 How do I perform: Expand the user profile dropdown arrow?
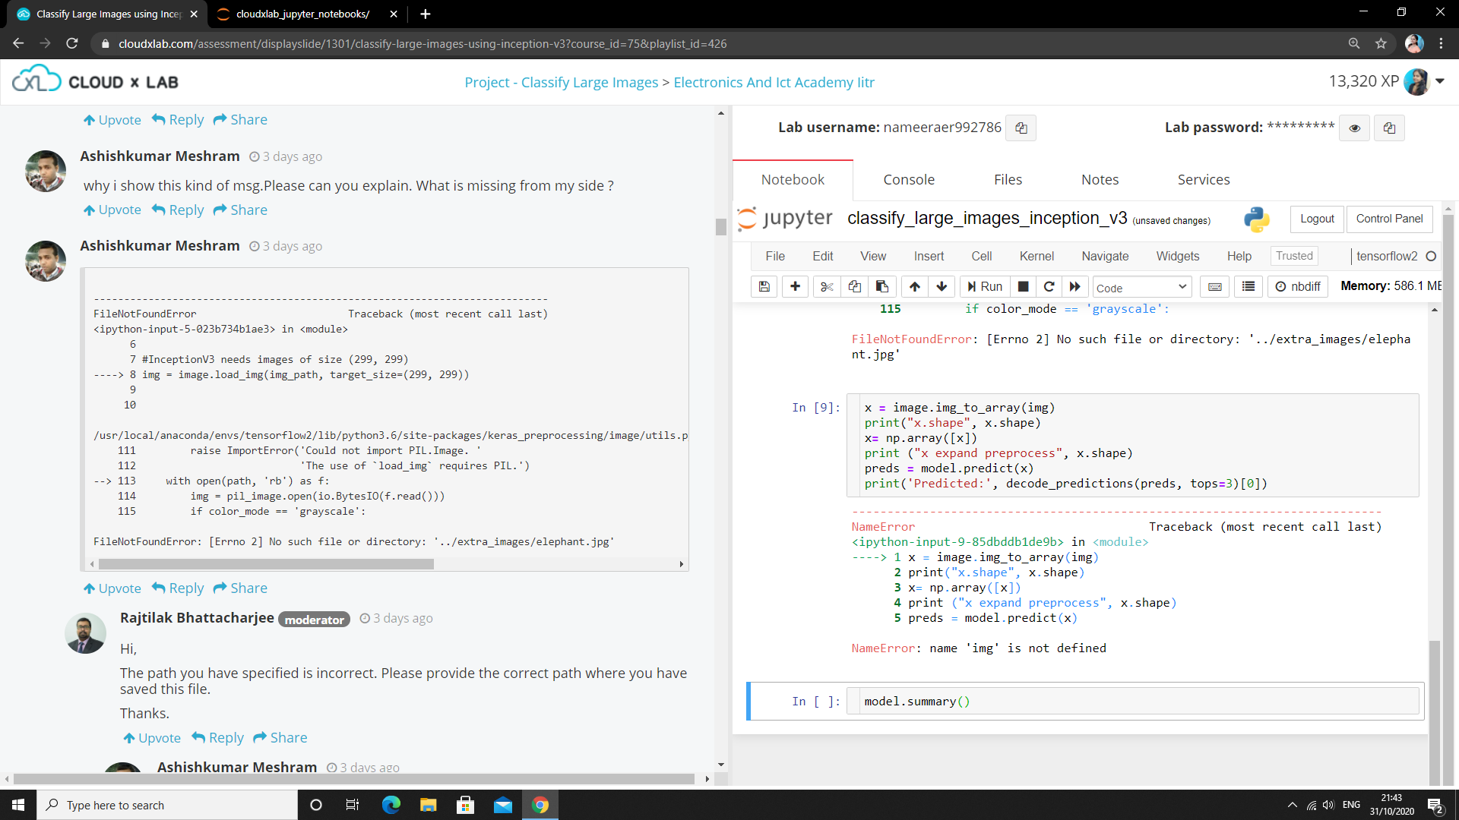point(1439,81)
